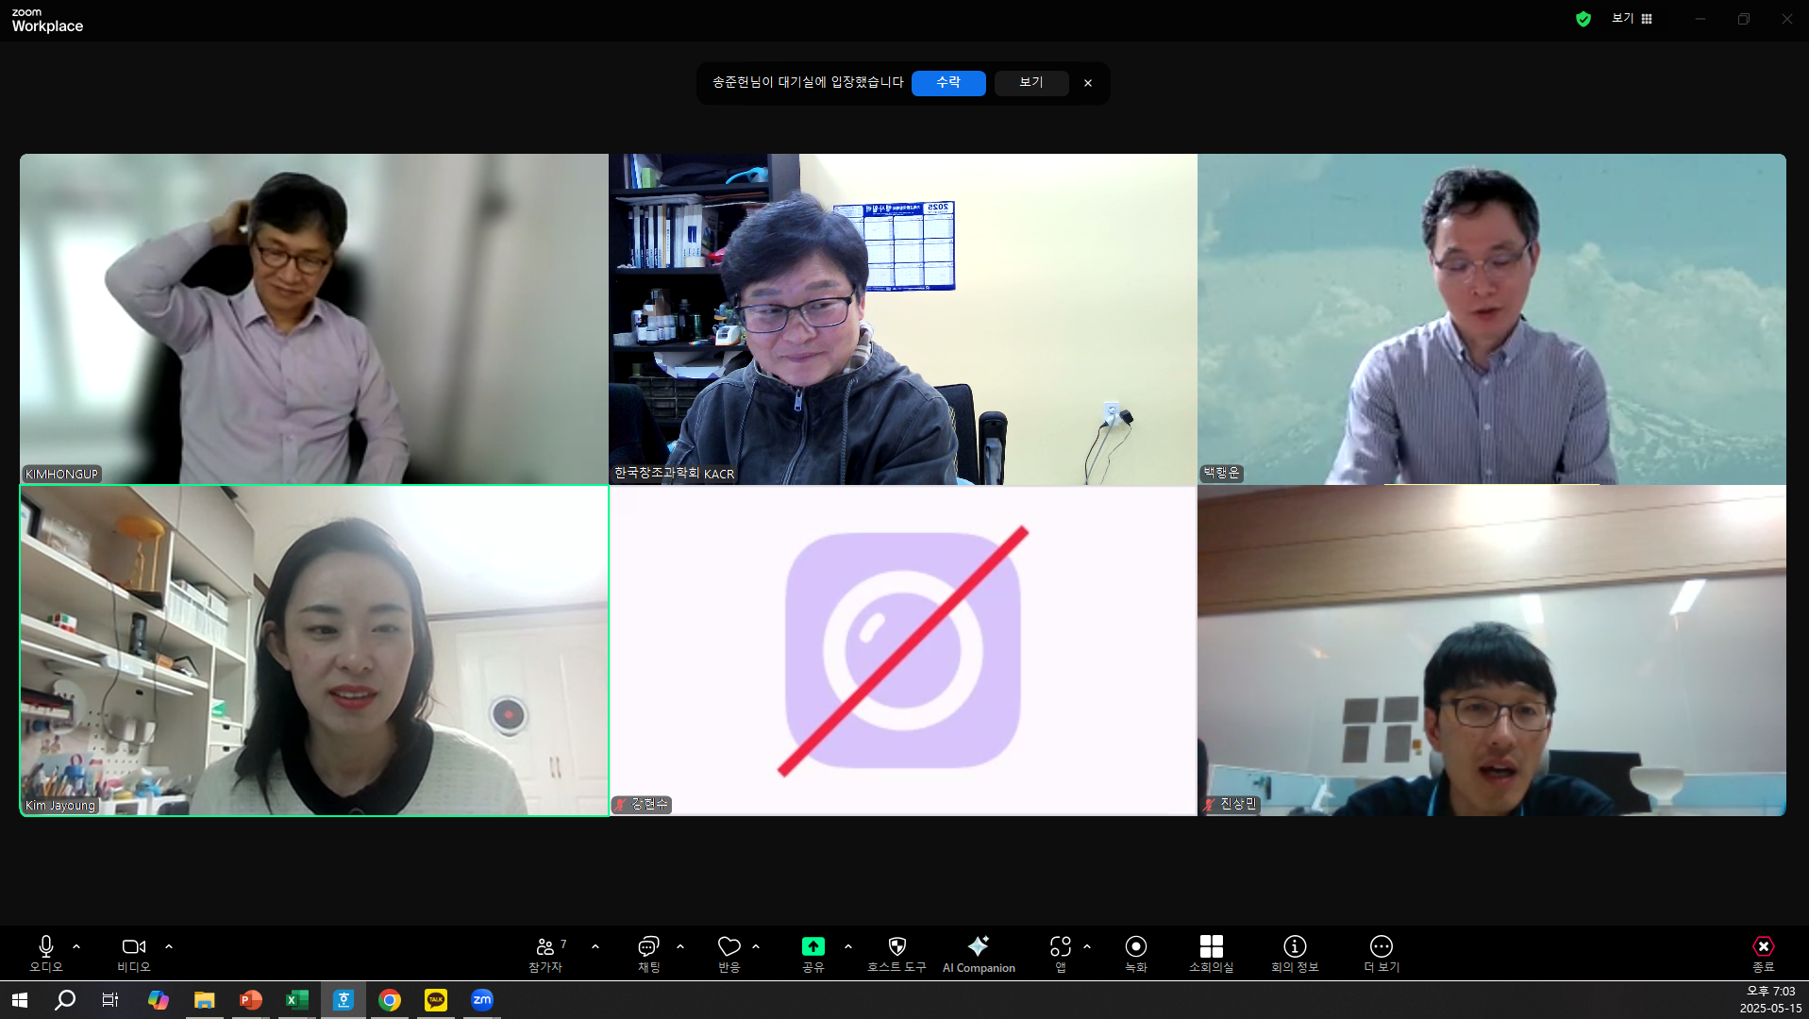The image size is (1809, 1019).
Task: Select KIMHONGUP video tile
Action: (314, 319)
